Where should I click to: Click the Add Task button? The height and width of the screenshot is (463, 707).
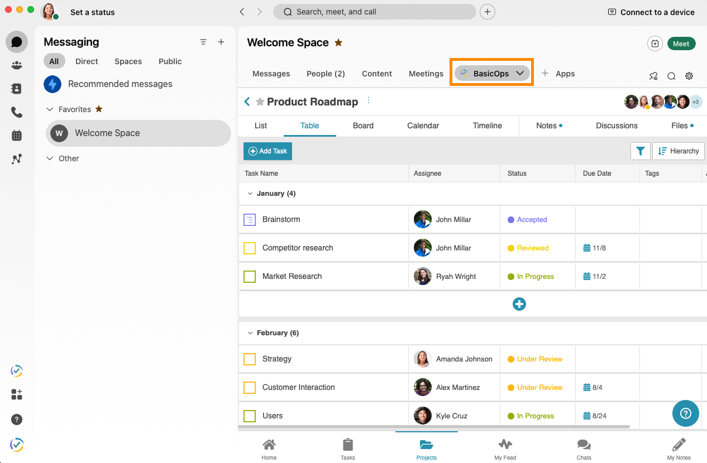coord(267,151)
